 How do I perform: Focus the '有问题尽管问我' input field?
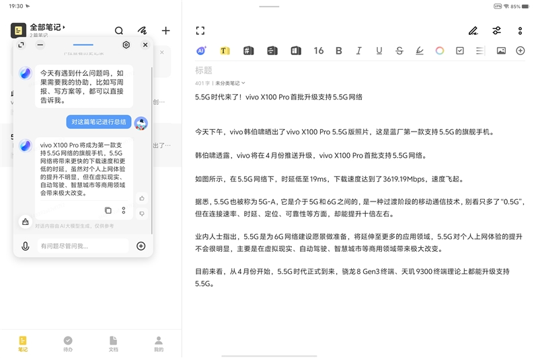pos(83,246)
